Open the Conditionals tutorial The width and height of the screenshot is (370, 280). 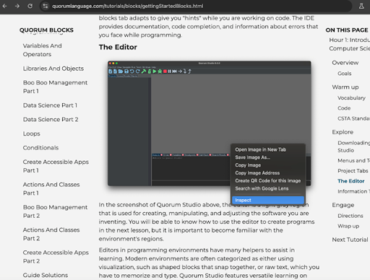[x=40, y=148]
